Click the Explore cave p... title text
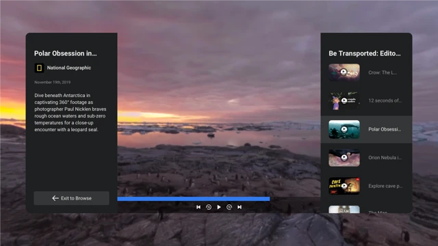Image resolution: width=438 pixels, height=246 pixels. (x=385, y=186)
